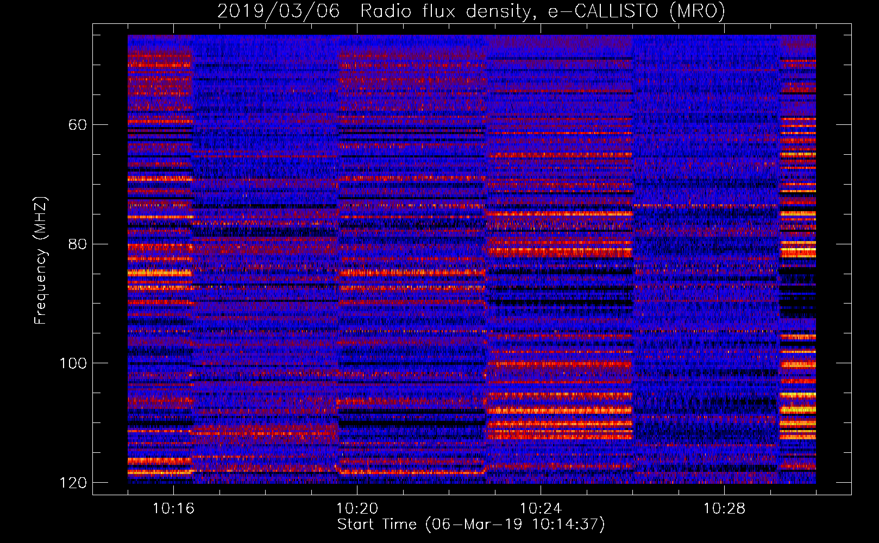Click the 120 frequency tick label

[73, 483]
